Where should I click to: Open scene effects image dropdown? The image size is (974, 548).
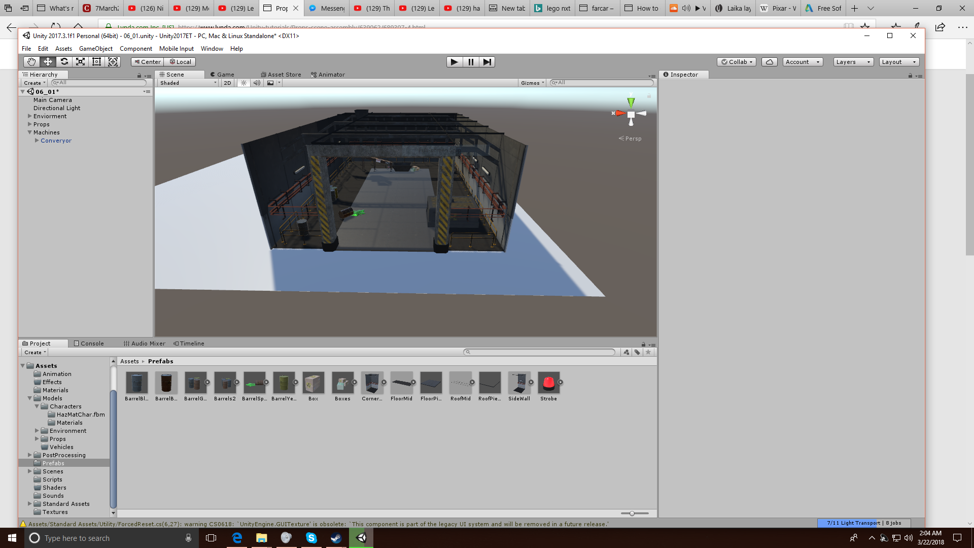tap(273, 83)
